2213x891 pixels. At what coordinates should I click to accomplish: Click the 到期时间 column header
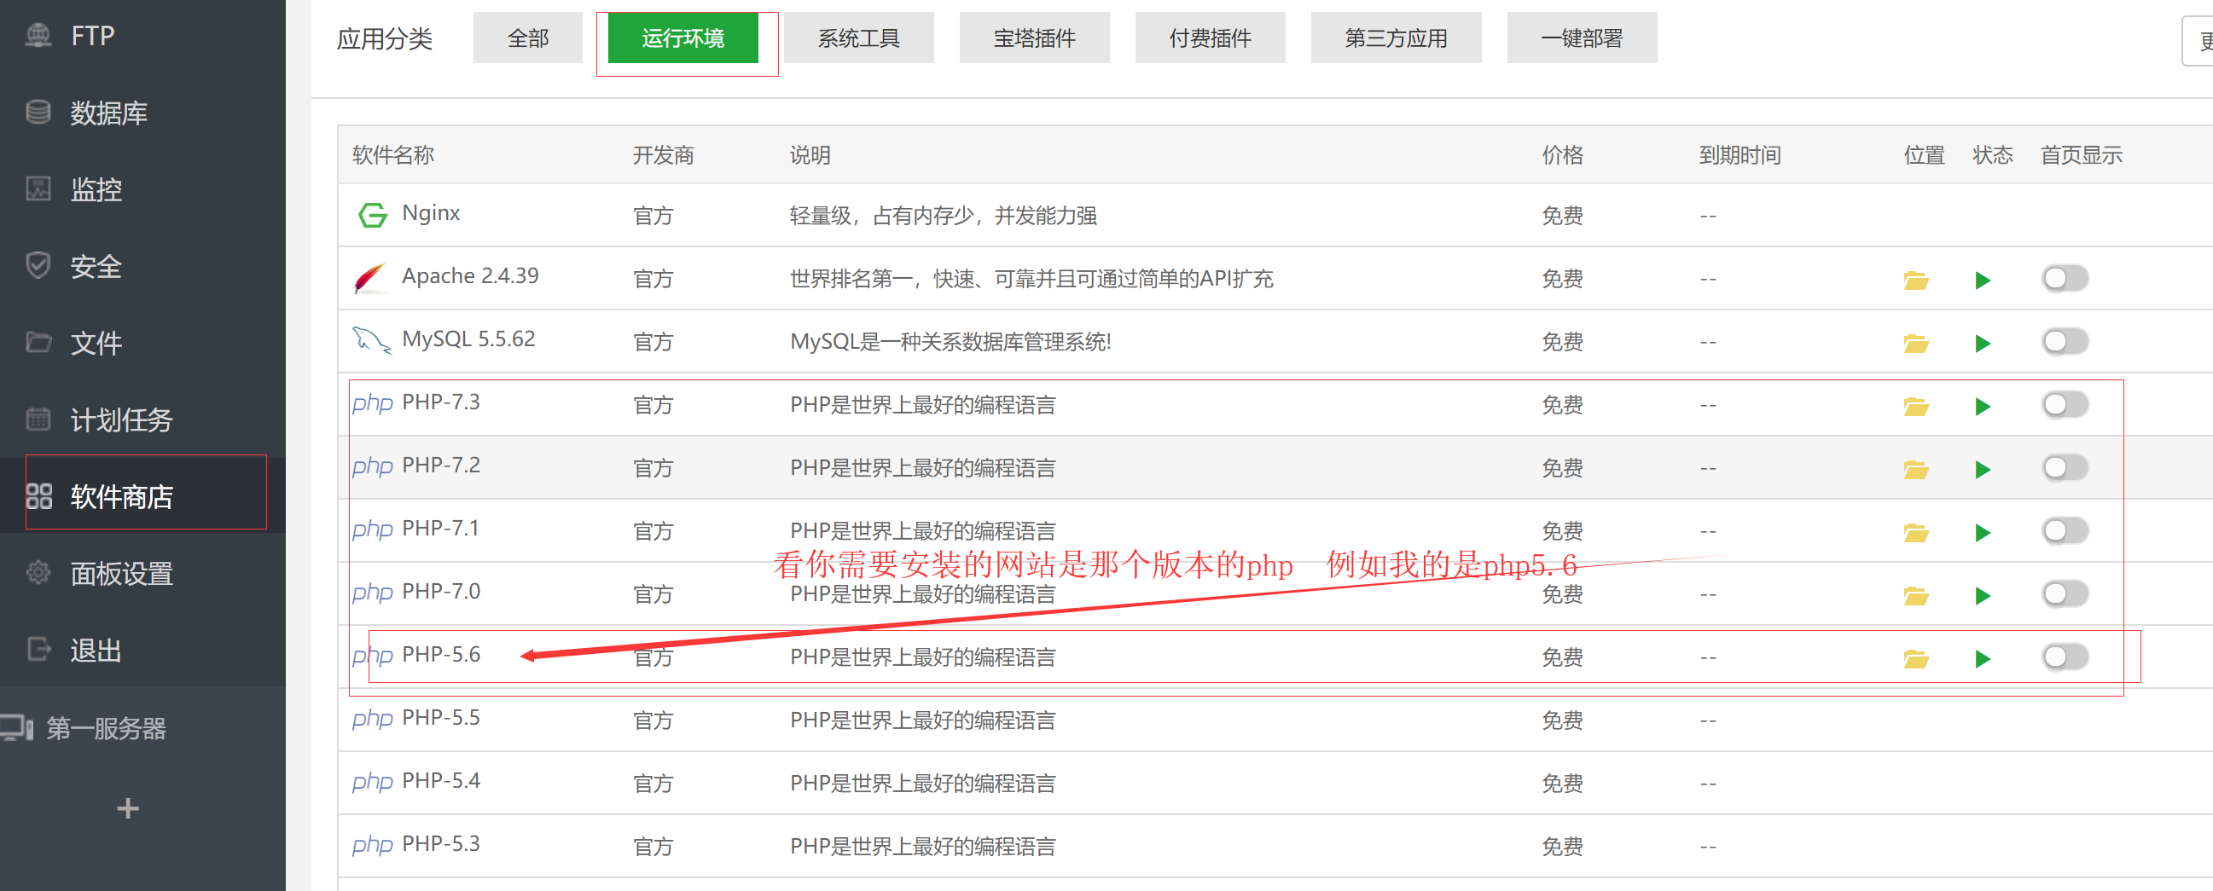tap(1740, 155)
